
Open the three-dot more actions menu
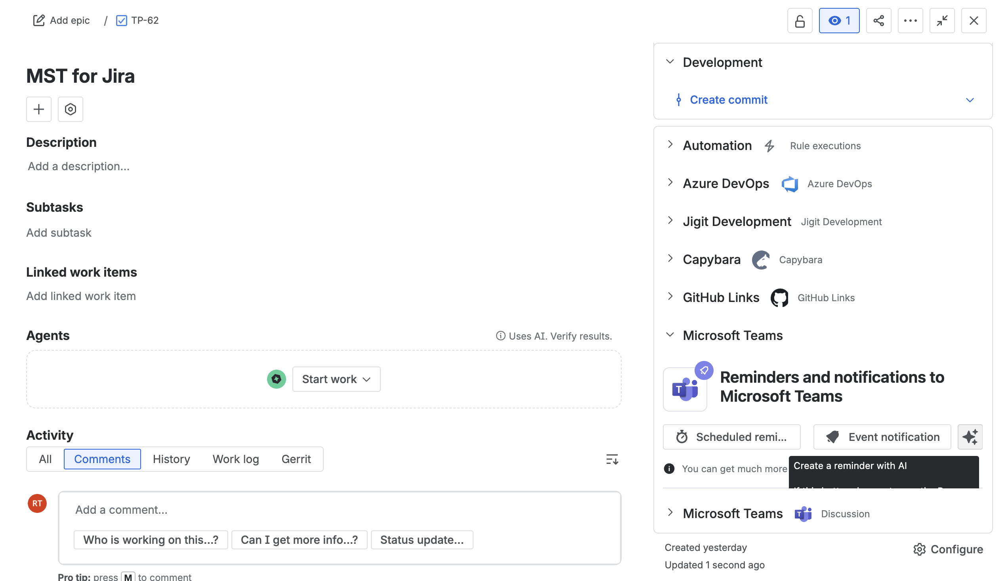coord(910,21)
